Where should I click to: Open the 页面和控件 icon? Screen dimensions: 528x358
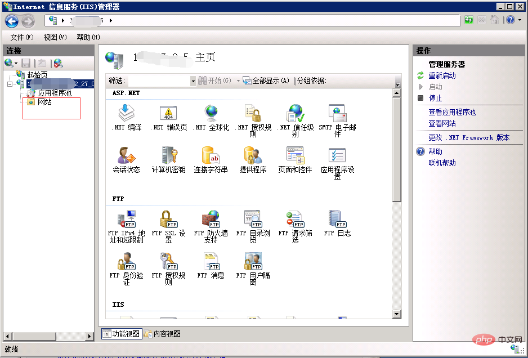(295, 160)
